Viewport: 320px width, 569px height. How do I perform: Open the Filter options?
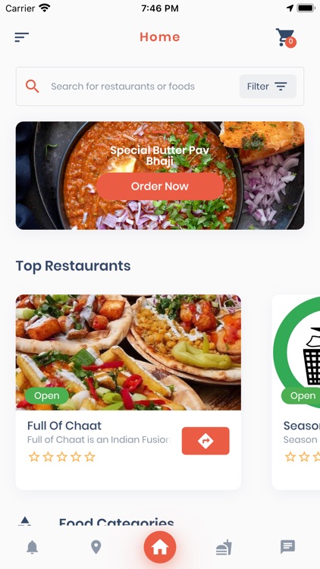[268, 86]
